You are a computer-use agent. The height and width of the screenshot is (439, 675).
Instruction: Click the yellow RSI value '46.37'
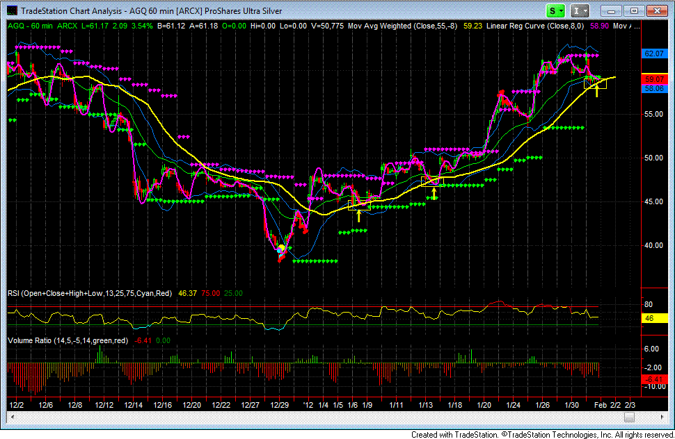[x=187, y=293]
